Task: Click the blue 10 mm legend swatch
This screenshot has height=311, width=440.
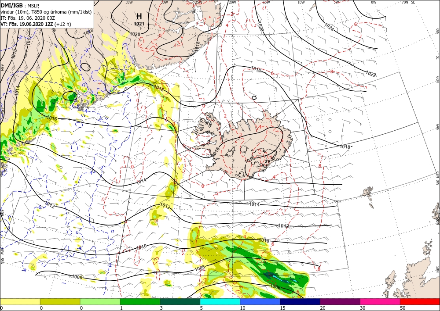Action: click(x=260, y=301)
